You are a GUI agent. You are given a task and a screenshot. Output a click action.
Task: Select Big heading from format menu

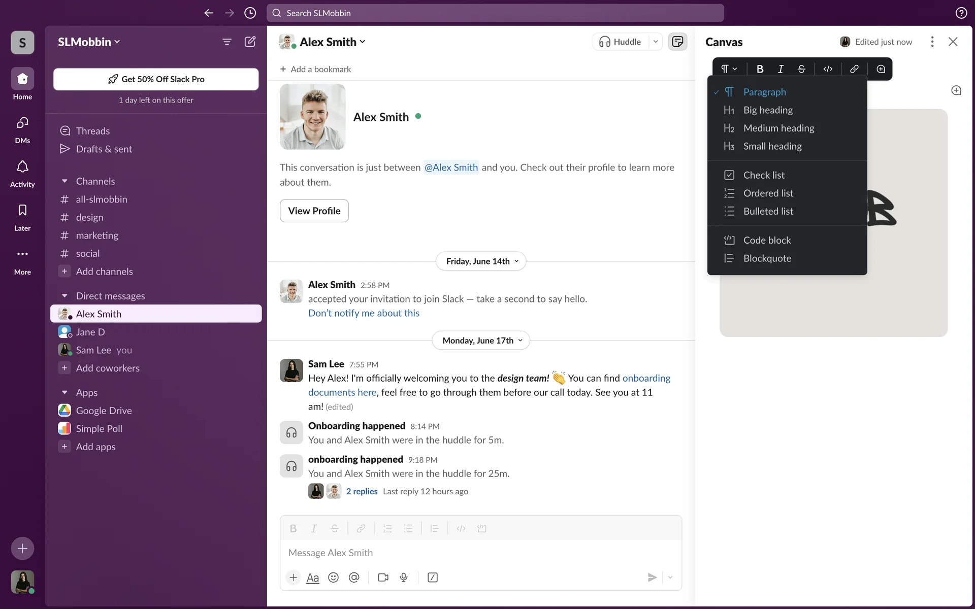[768, 110]
